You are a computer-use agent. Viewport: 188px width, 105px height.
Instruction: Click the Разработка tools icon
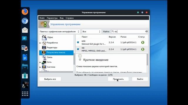(x=44, y=43)
